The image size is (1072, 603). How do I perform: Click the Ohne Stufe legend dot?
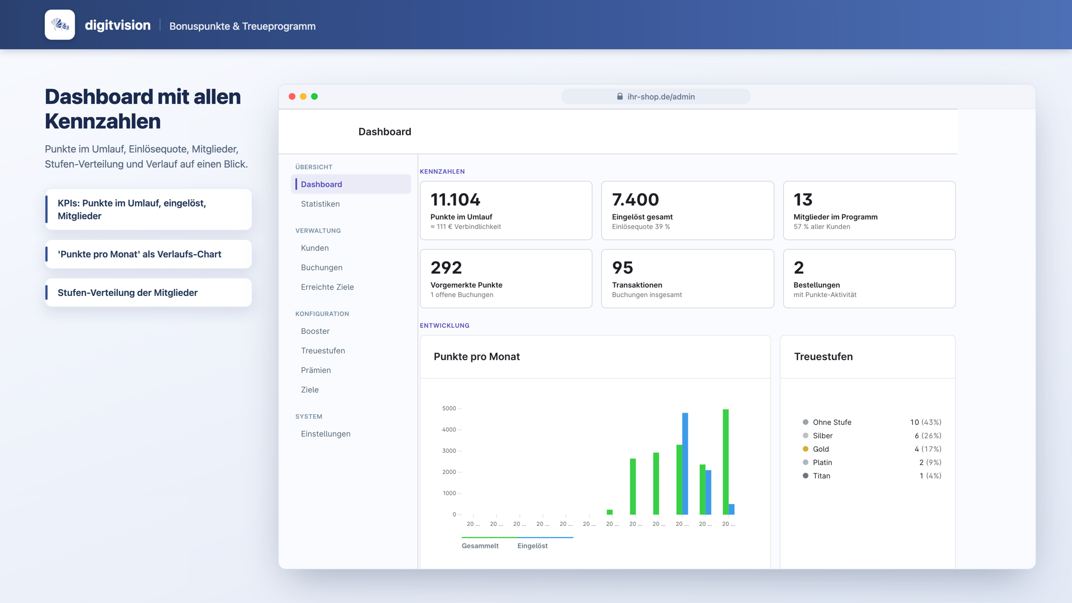click(x=805, y=422)
